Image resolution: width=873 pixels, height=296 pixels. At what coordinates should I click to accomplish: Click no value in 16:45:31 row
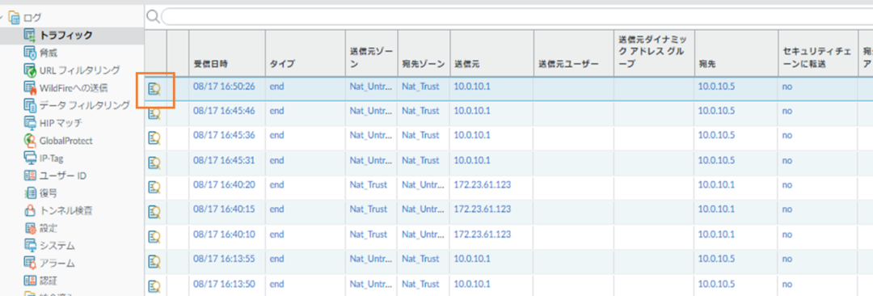click(787, 161)
